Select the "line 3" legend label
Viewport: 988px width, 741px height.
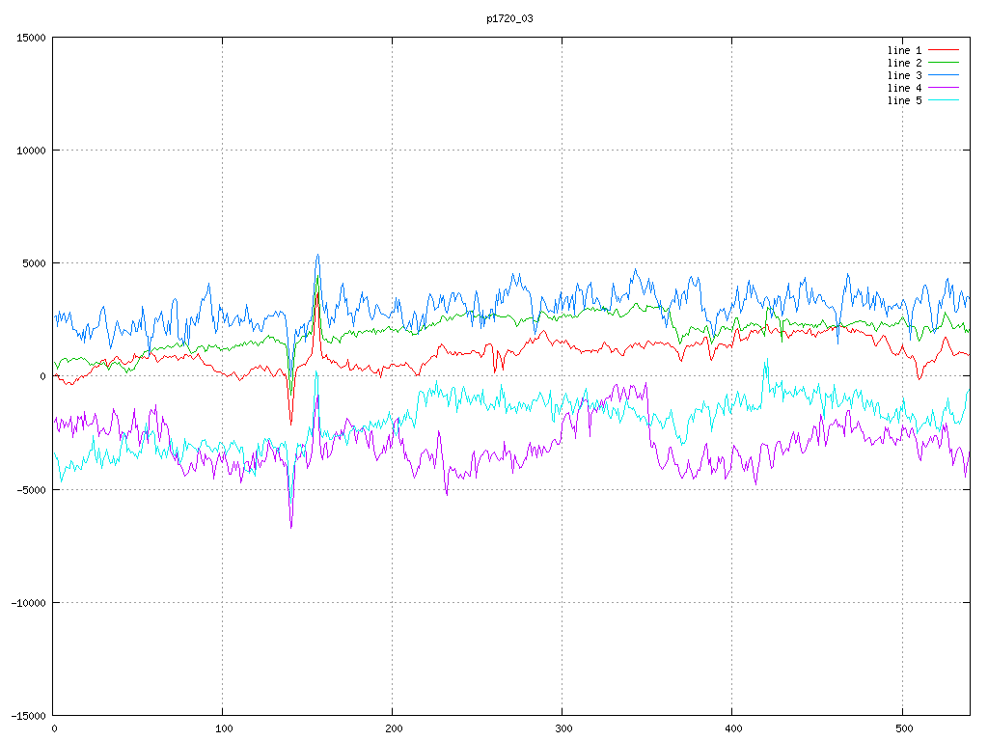904,74
